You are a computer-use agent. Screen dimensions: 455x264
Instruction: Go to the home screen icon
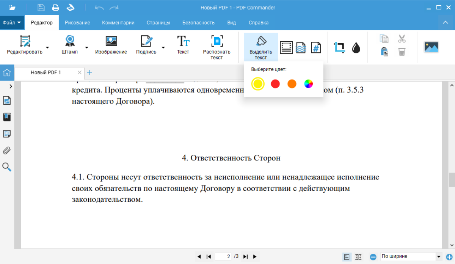tap(7, 72)
